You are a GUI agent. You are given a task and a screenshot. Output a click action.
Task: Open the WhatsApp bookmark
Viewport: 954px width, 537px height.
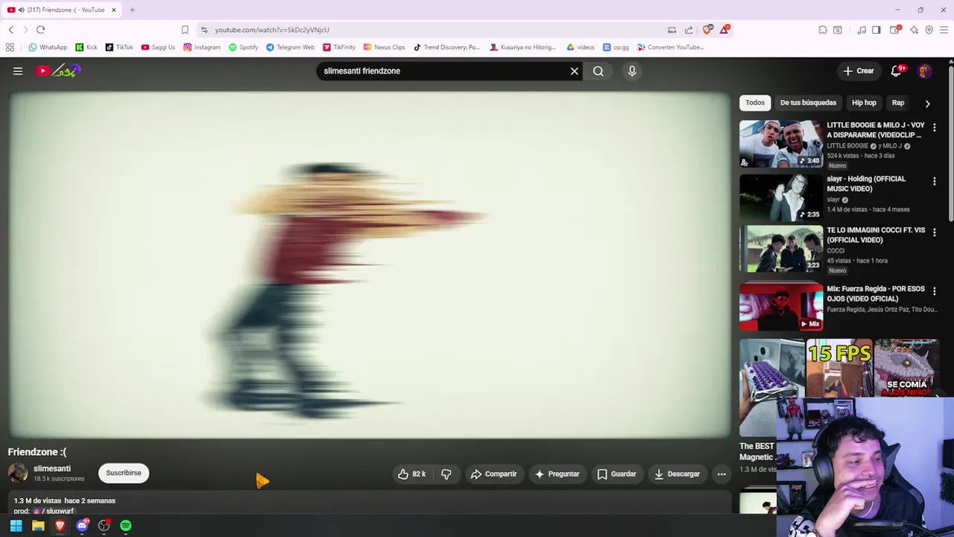click(x=48, y=47)
